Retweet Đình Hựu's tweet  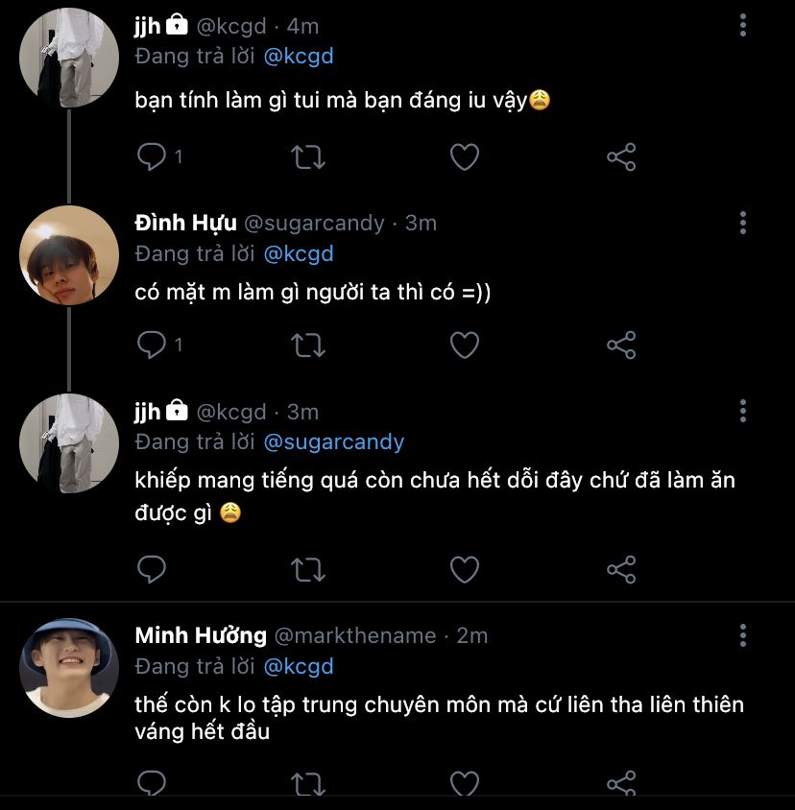[x=308, y=345]
